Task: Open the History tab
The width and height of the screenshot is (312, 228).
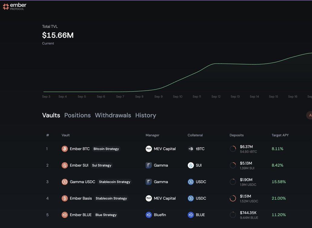Action: (x=146, y=116)
